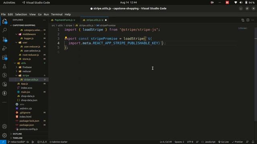Open notifications bell in status bar
257x144 pixels.
[x=253, y=142]
